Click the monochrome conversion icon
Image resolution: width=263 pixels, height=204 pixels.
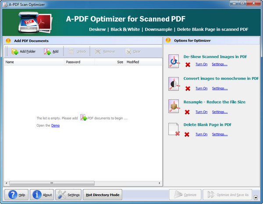(174, 83)
